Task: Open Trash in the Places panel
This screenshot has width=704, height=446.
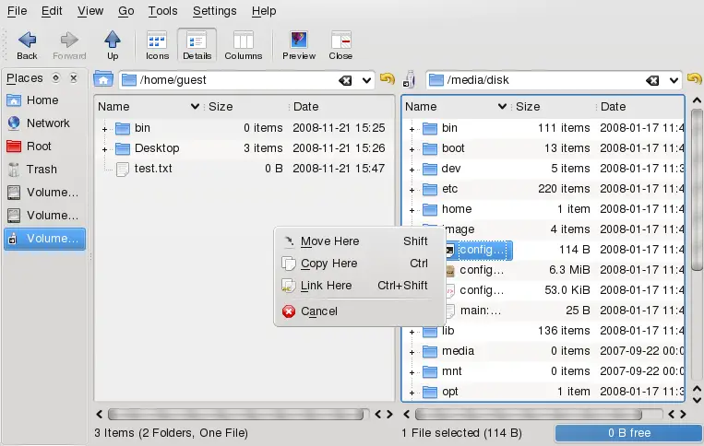Action: 42,170
